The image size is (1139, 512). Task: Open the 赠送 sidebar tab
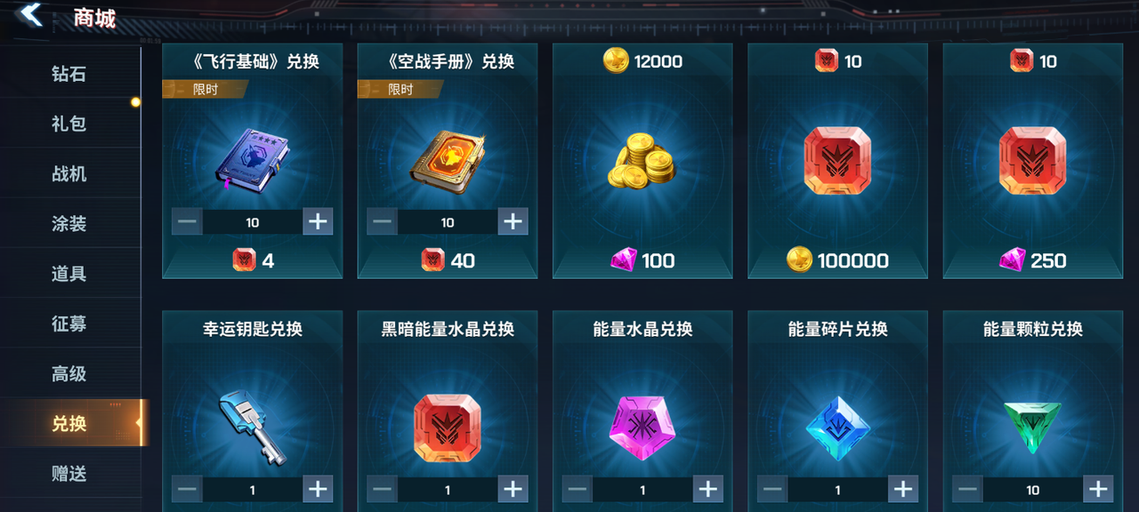(x=69, y=474)
